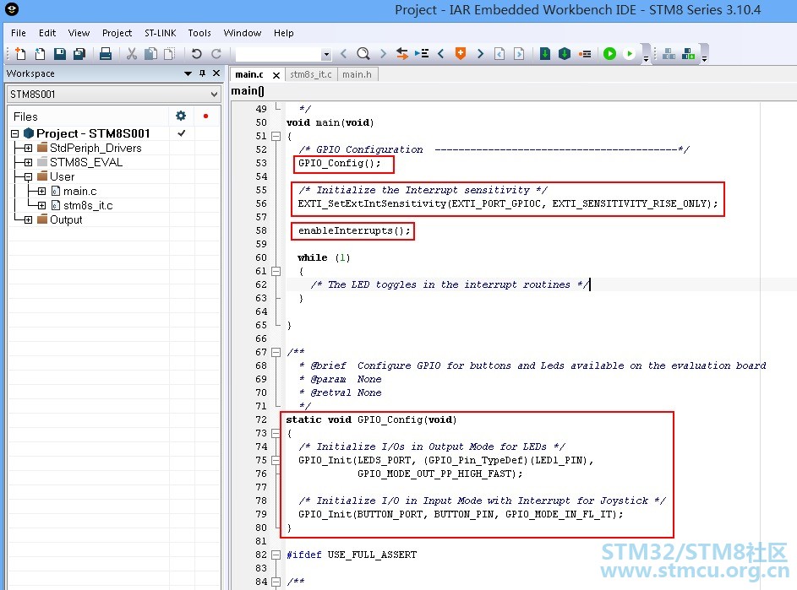797x590 pixels.
Task: Select main.c in the workspace tree
Action: tap(79, 191)
